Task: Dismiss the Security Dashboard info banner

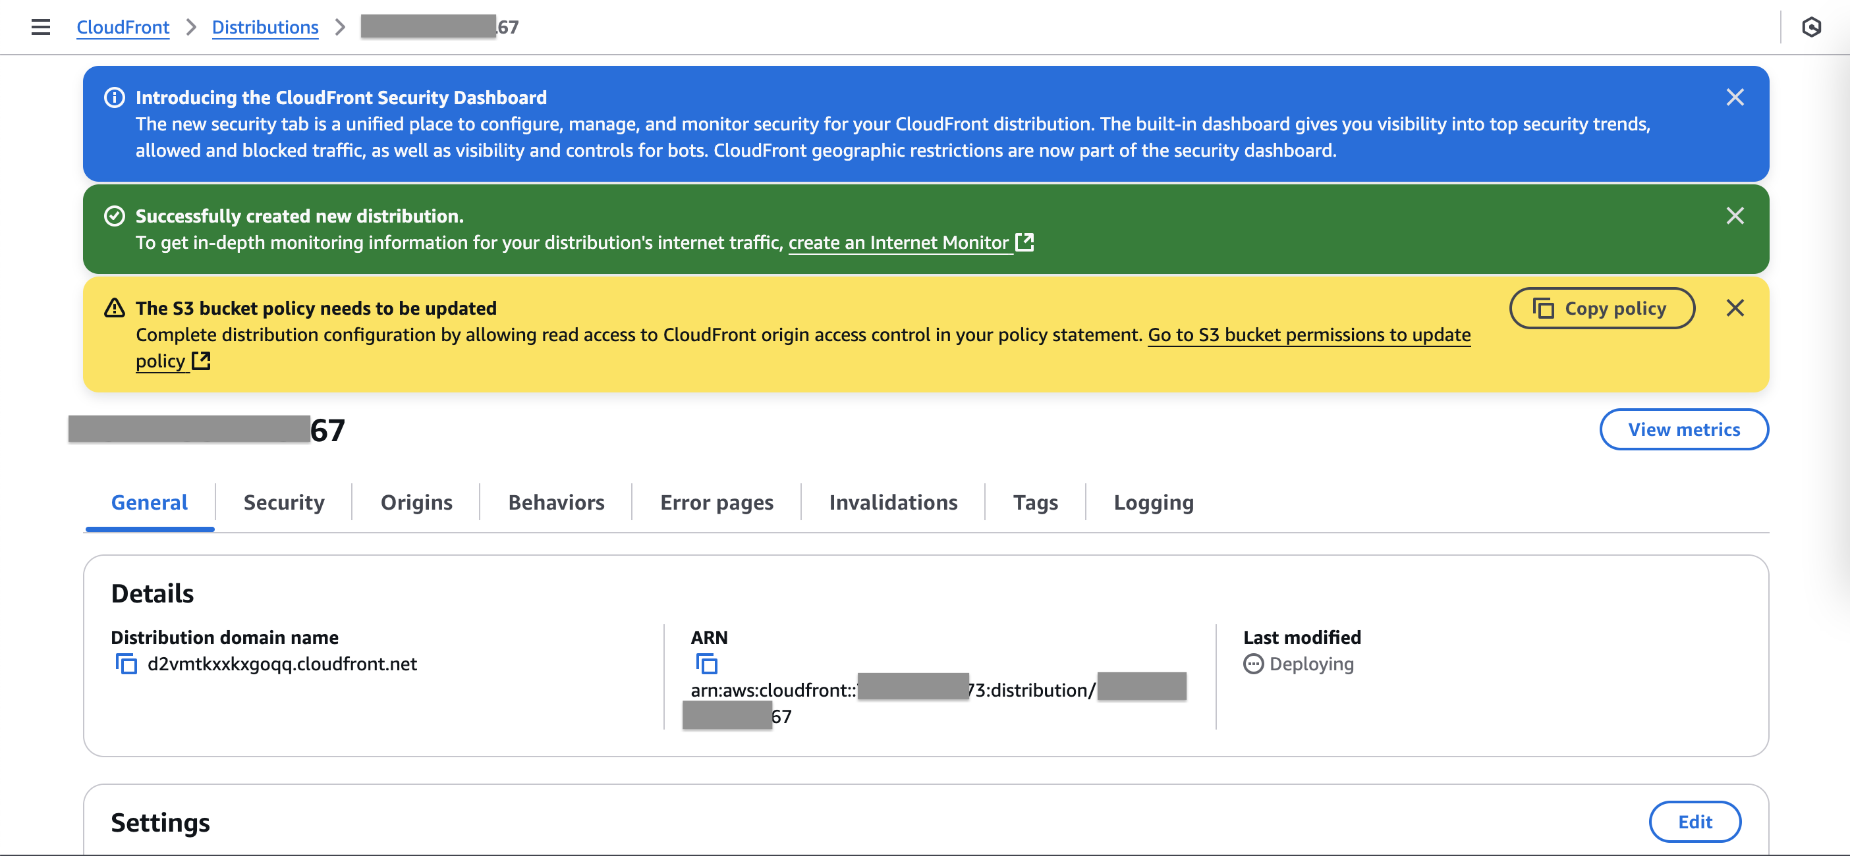Action: pyautogui.click(x=1734, y=97)
